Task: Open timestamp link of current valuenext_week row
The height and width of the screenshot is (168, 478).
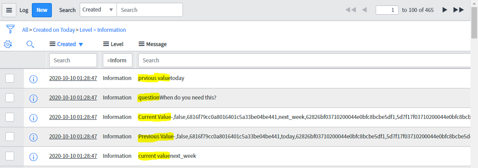Action: click(73, 156)
